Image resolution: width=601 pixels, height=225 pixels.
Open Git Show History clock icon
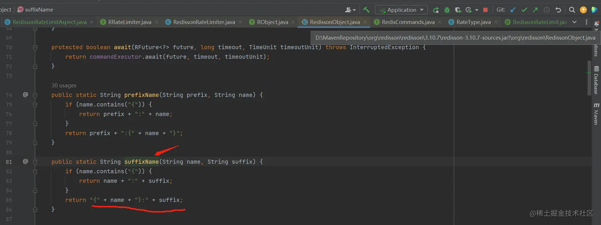click(x=547, y=10)
